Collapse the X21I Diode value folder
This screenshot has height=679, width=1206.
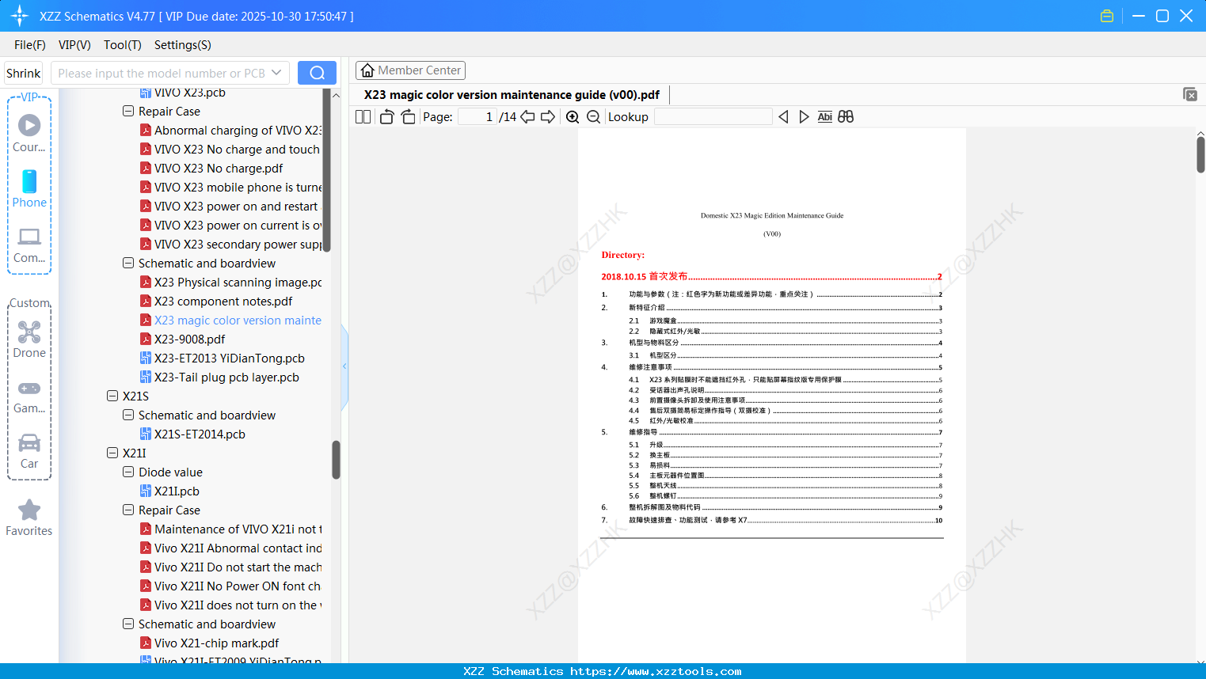(128, 472)
